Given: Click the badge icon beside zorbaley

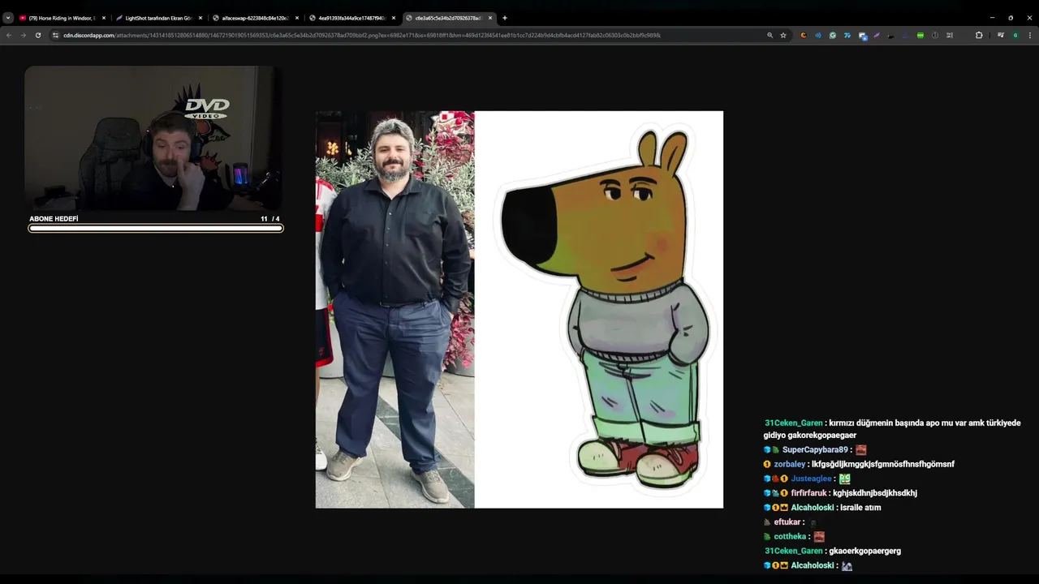Looking at the screenshot, I should pyautogui.click(x=767, y=465).
